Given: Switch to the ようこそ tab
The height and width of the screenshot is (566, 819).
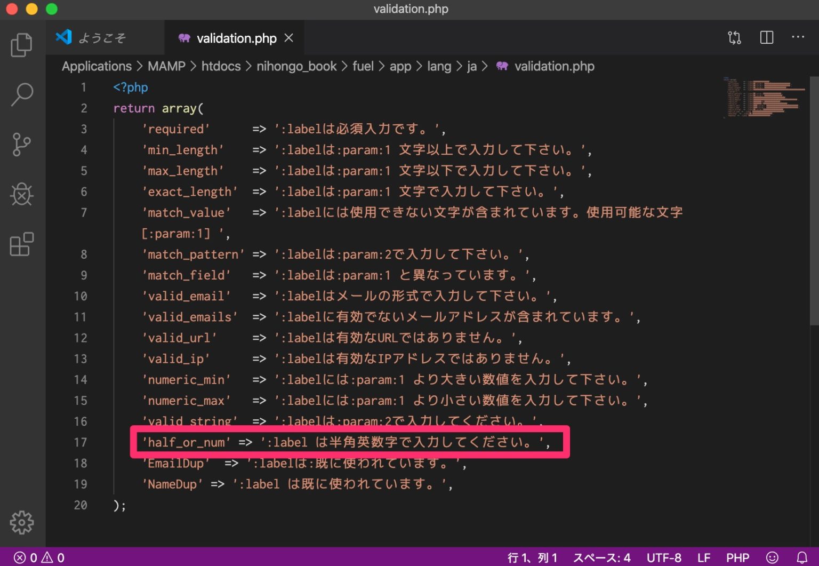Looking at the screenshot, I should tap(103, 37).
